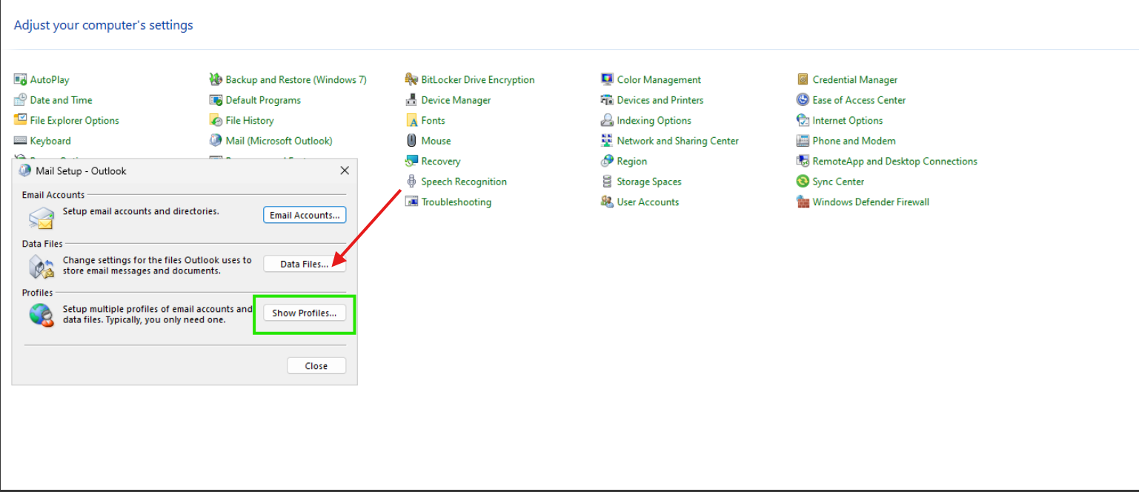Click the Color Management monitor icon
Image resolution: width=1139 pixels, height=492 pixels.
[x=607, y=79]
